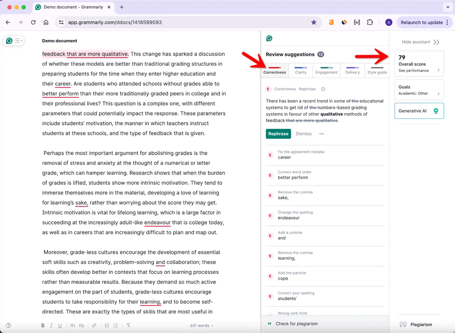The image size is (455, 333).
Task: Open a new browser tab
Action: pos(122,7)
